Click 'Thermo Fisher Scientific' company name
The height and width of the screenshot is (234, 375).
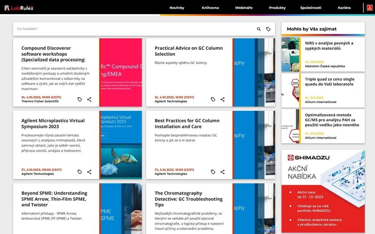click(40, 101)
